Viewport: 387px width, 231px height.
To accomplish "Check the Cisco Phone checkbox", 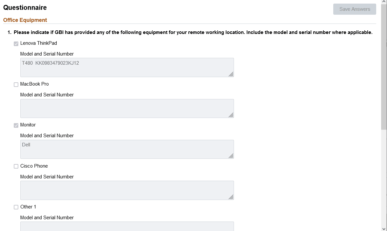I will point(16,166).
